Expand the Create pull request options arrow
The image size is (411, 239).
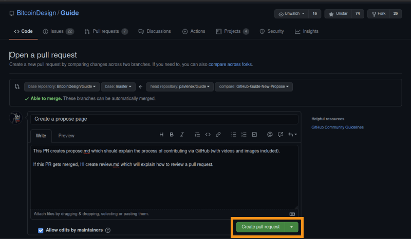click(292, 227)
